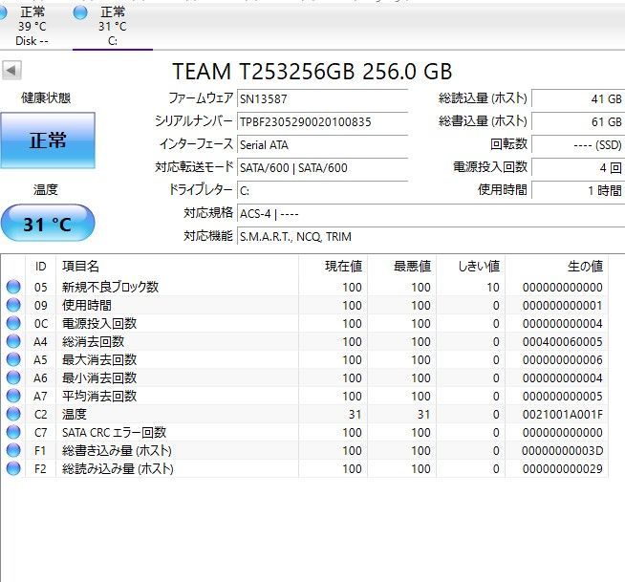Click the 項目名 column header

click(x=80, y=266)
